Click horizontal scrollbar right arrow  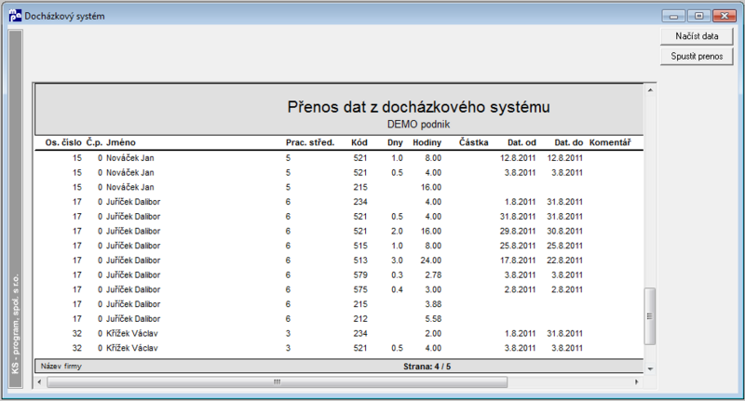point(637,381)
